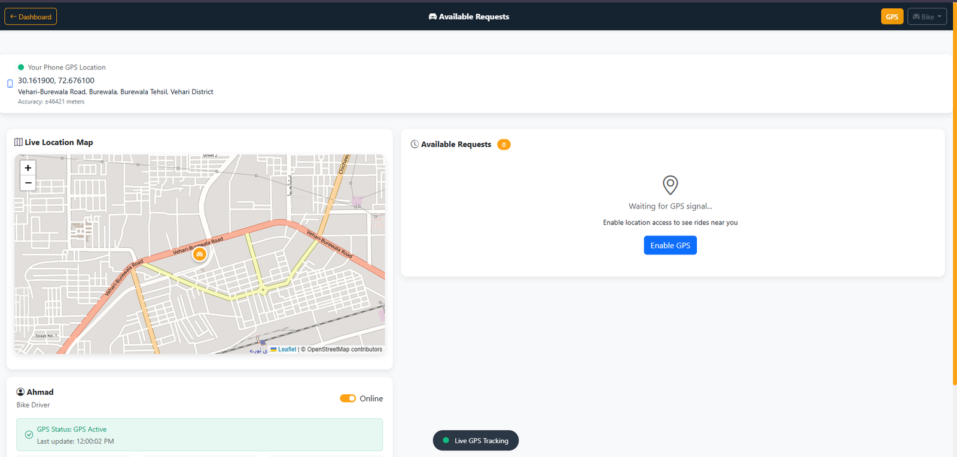Click the Last update 12:00:02 PM text

75,441
